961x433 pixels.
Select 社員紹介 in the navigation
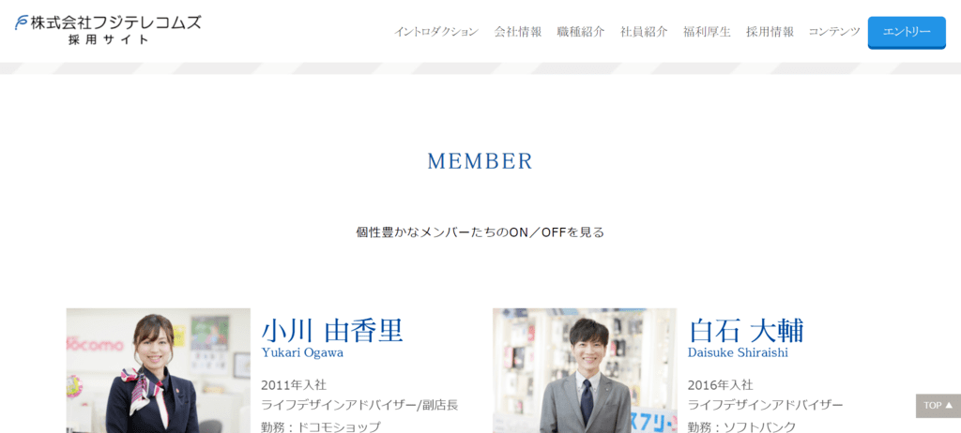tap(644, 32)
